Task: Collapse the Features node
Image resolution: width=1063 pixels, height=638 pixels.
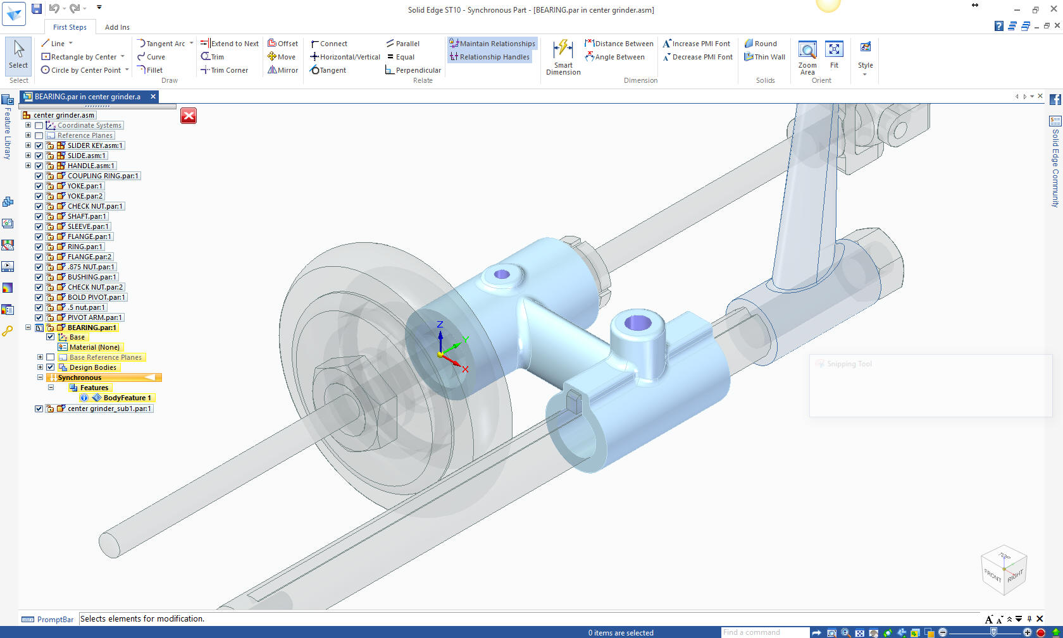Action: tap(51, 388)
